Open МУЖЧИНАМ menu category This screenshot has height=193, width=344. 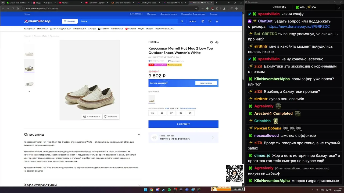[43, 29]
